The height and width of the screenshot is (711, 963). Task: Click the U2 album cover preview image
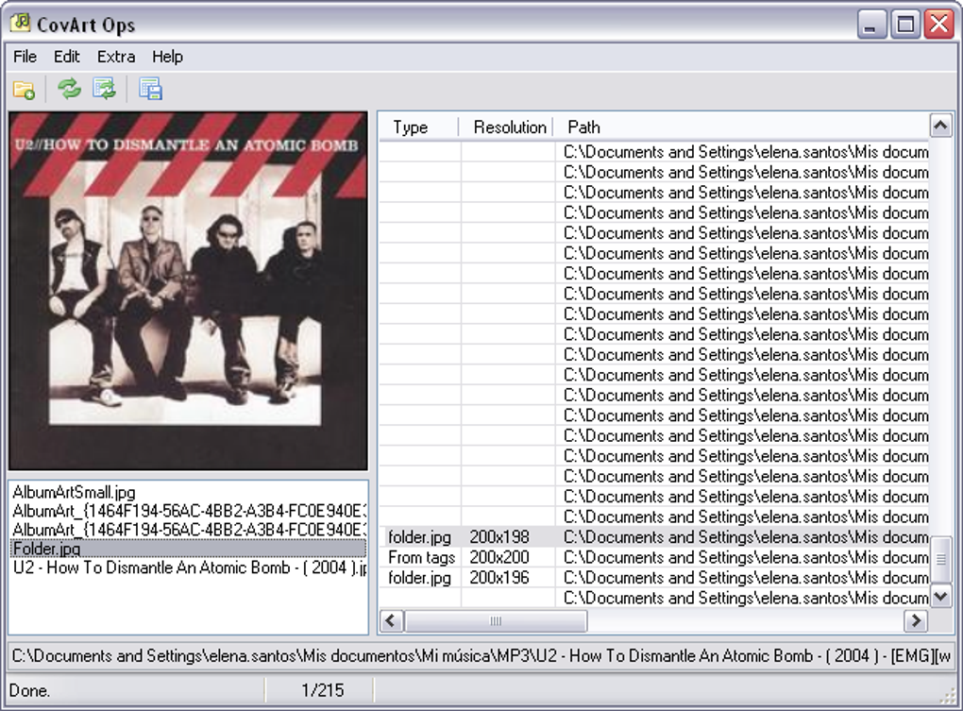pos(188,291)
